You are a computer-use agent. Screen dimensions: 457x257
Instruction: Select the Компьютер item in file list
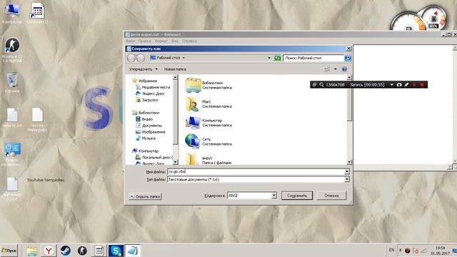(209, 123)
